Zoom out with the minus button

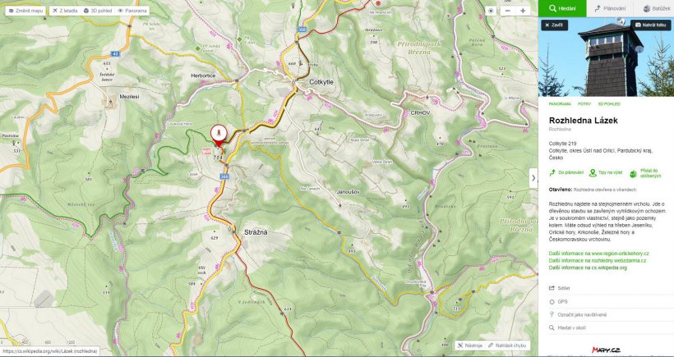(x=508, y=11)
